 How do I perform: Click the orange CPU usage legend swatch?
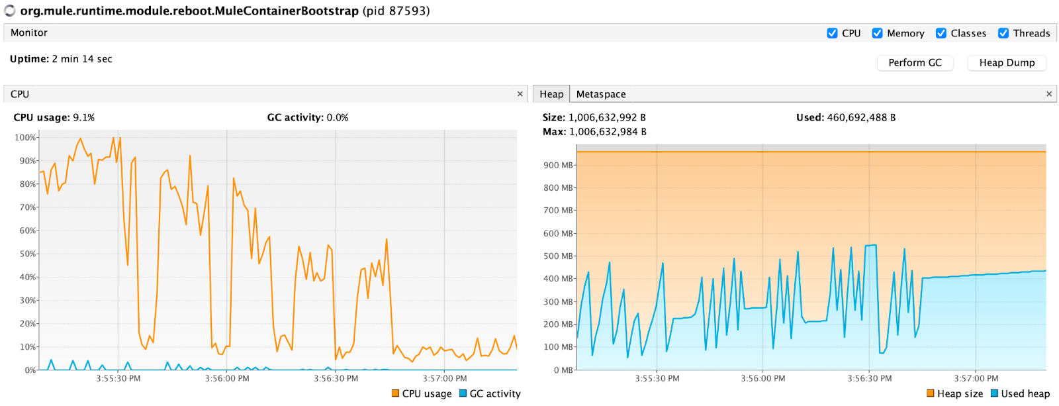pos(395,393)
